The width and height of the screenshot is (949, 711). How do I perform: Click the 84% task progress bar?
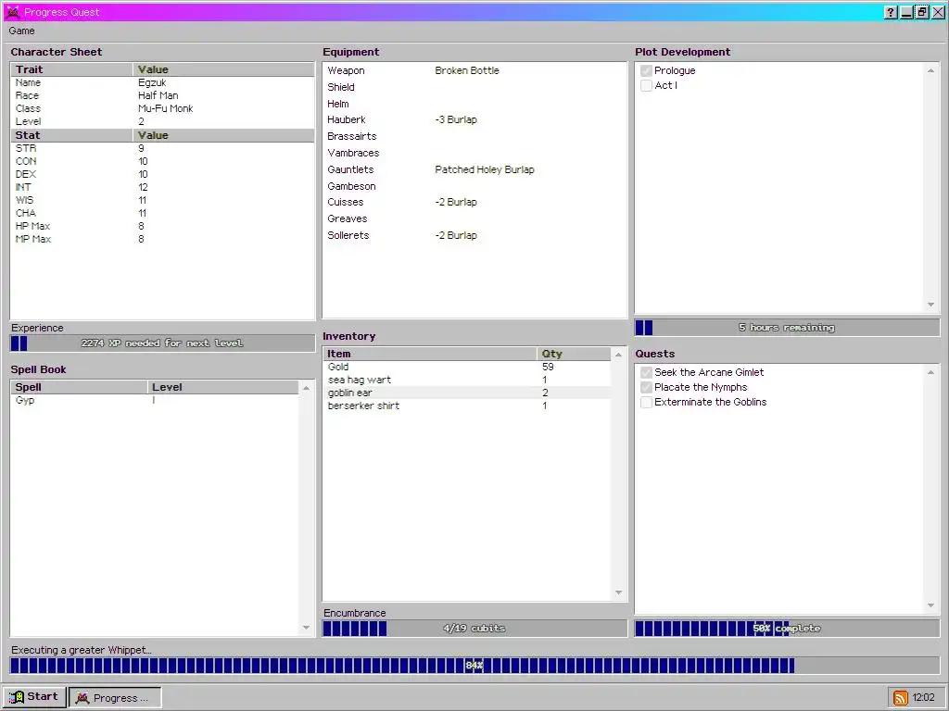[x=474, y=666]
